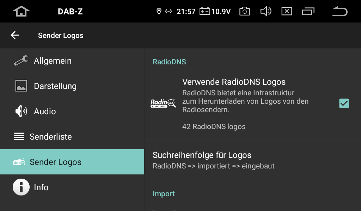Image resolution: width=361 pixels, height=211 pixels.
Task: Click the RadioDNS Hybrid Radio logo
Action: [x=163, y=103]
